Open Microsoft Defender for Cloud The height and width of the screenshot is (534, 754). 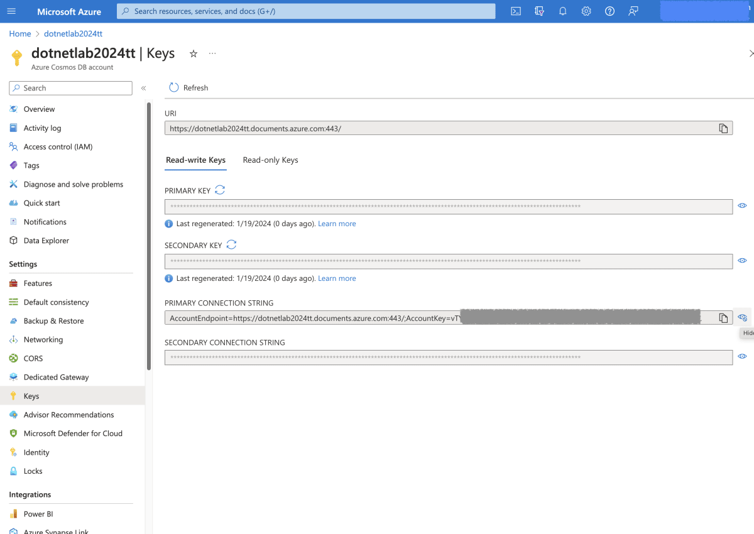[x=72, y=433]
